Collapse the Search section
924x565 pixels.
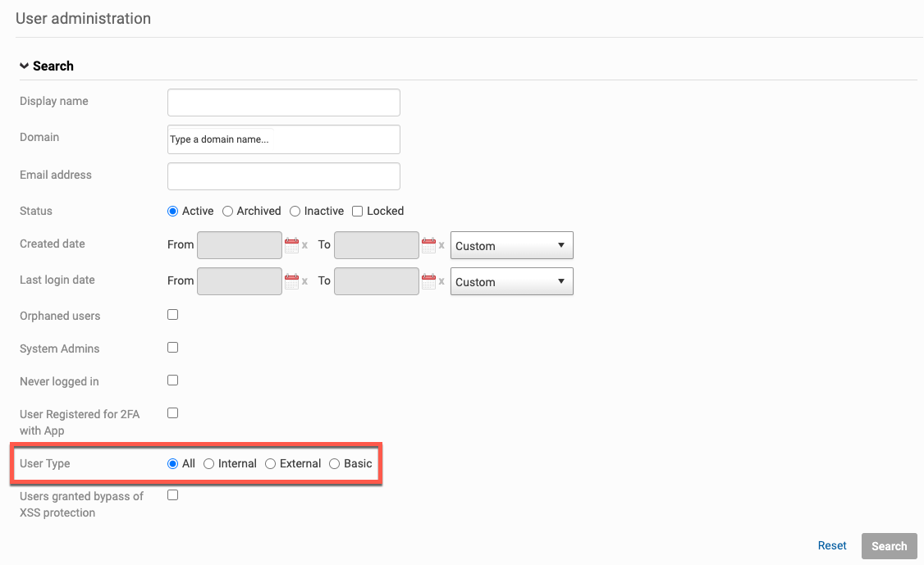coord(25,66)
